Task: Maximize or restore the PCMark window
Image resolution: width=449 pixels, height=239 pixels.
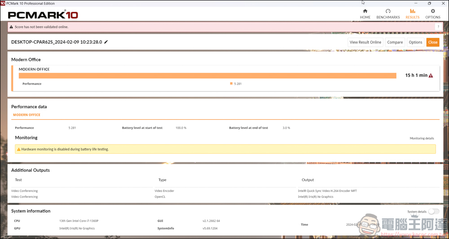Action: pyautogui.click(x=429, y=3)
